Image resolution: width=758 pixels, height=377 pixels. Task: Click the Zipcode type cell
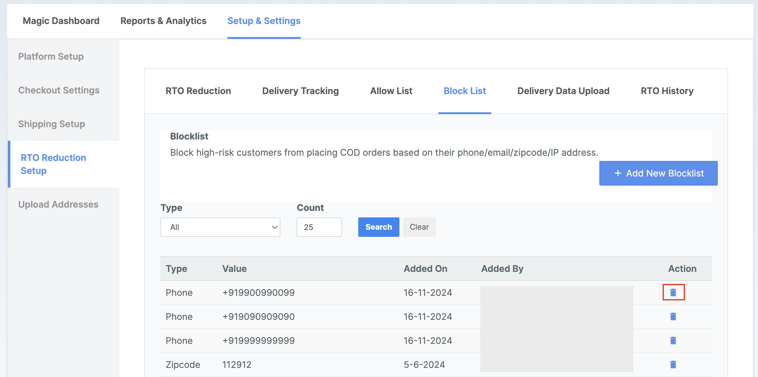tap(183, 365)
